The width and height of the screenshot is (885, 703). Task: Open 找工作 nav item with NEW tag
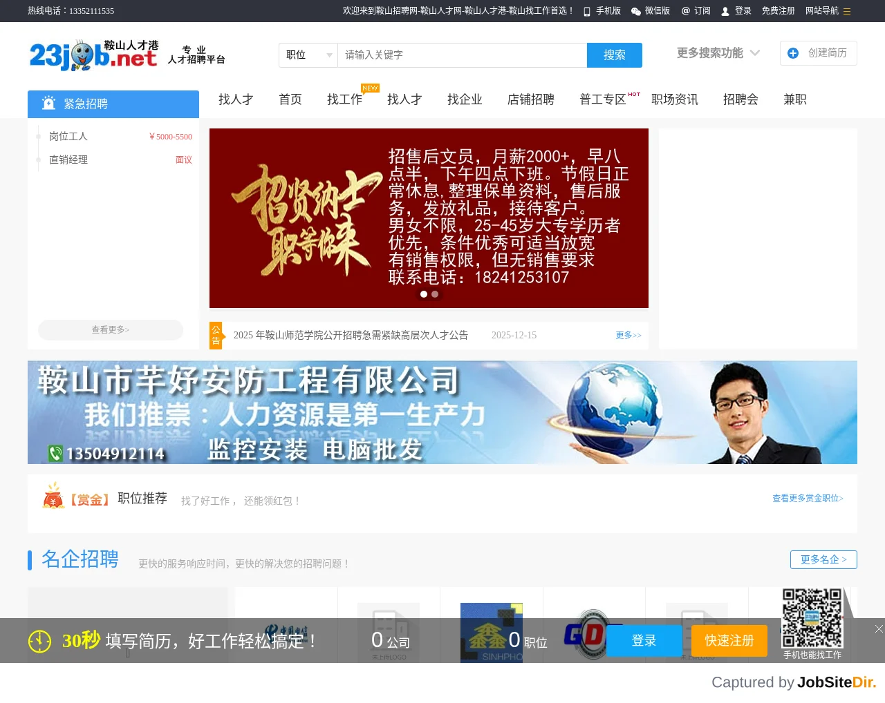pyautogui.click(x=345, y=99)
